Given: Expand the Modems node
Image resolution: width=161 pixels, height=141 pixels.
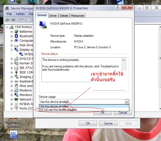Looking at the screenshot, I should (12, 90).
